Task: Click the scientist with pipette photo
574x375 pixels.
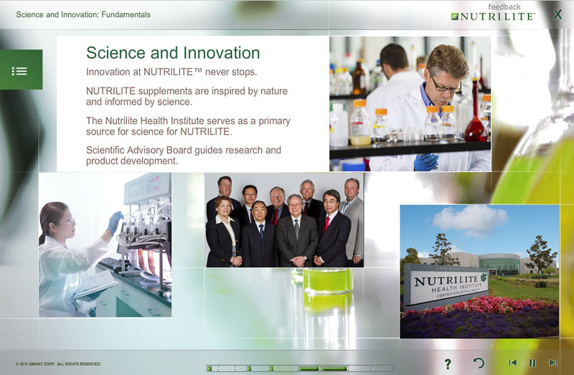Action: click(410, 104)
